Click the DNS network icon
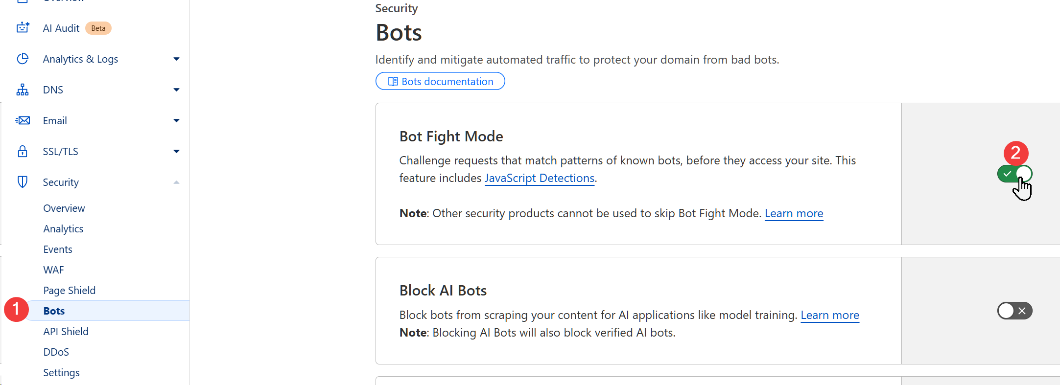Screen dimensions: 1060x385 coord(23,90)
